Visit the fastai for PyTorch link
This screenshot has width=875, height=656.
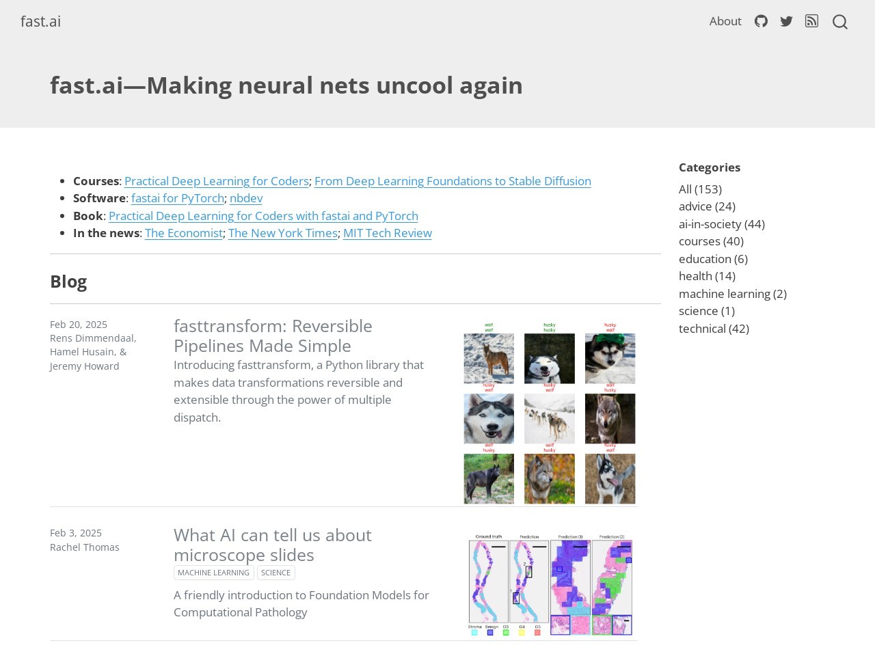tap(178, 198)
